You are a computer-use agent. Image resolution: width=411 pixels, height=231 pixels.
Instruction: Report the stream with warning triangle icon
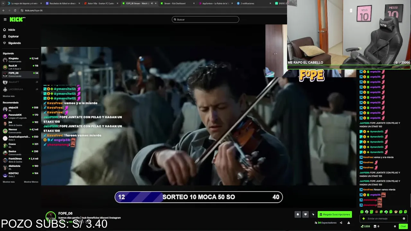click(349, 223)
